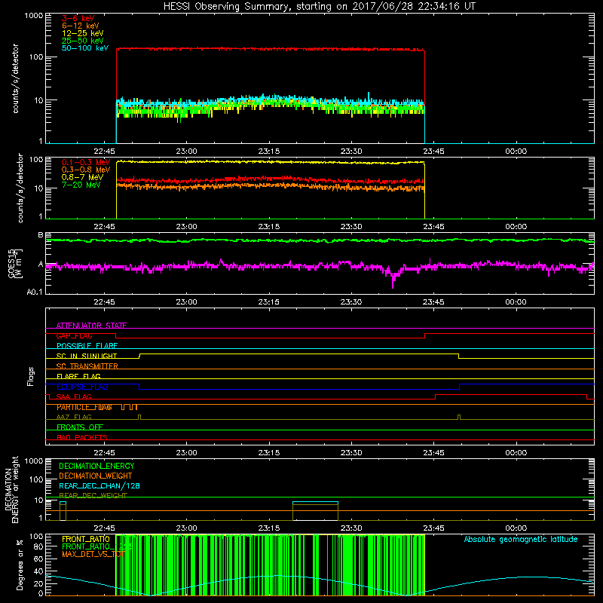Image resolution: width=603 pixels, height=603 pixels.
Task: Click the REAR_DEC_WEIGHT legend label
Action: point(93,495)
